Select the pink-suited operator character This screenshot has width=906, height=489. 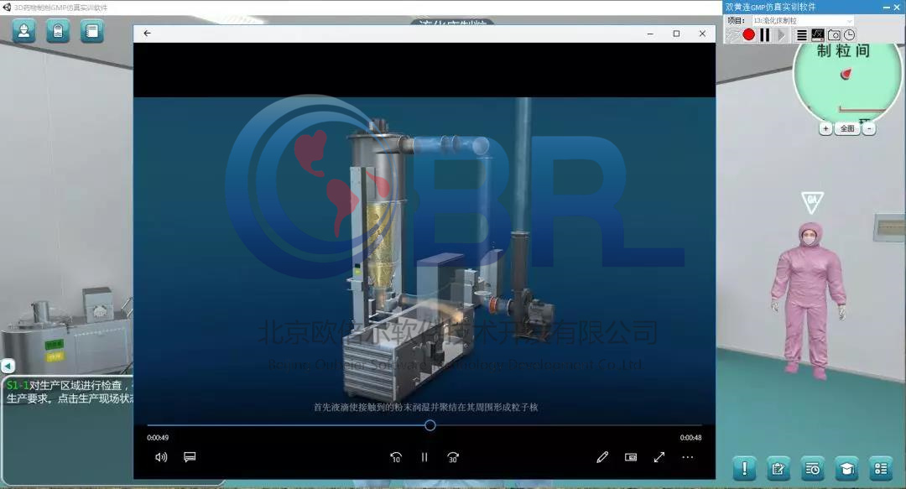pos(808,300)
